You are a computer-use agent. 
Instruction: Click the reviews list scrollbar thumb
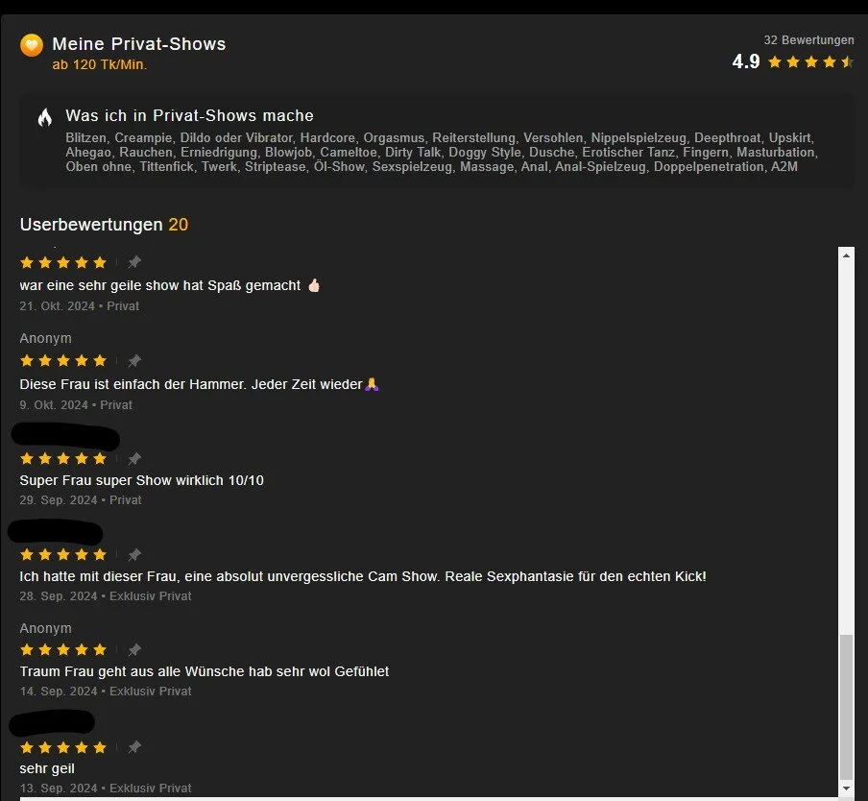coord(846,707)
